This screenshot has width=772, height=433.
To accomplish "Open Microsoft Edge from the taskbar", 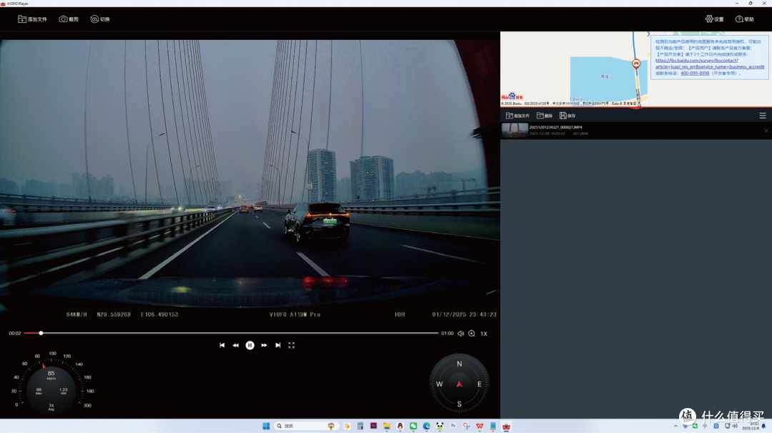I will click(x=426, y=426).
